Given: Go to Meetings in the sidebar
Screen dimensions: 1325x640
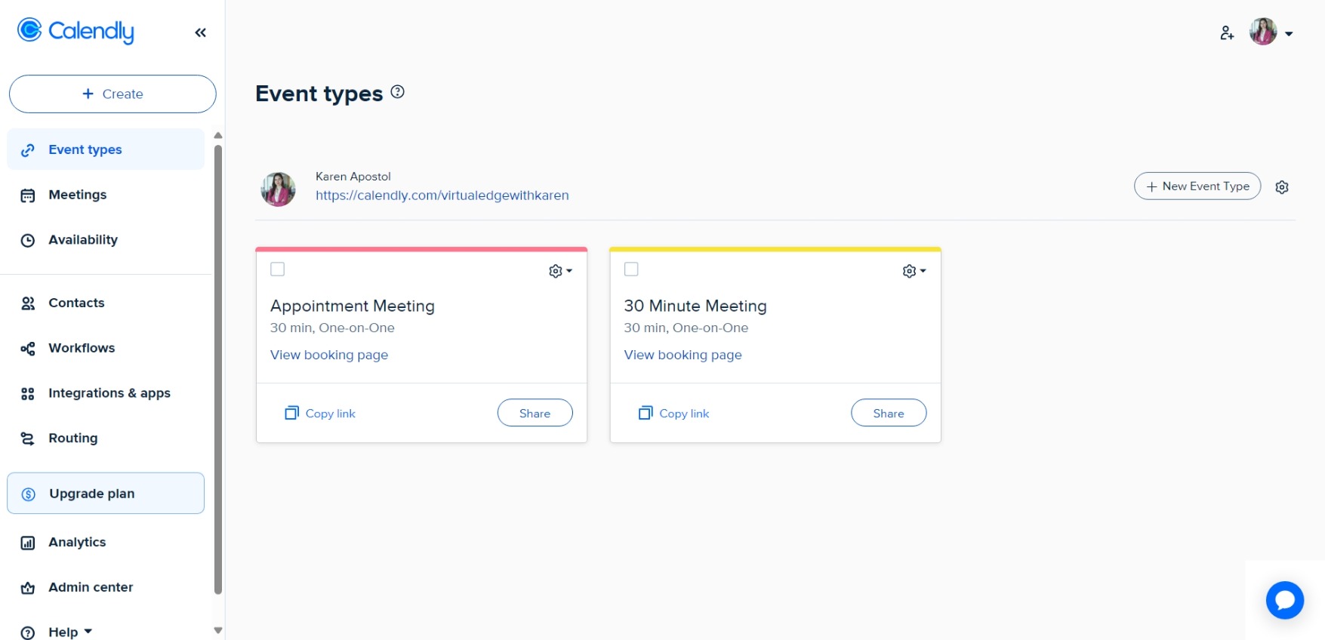Looking at the screenshot, I should pos(77,195).
